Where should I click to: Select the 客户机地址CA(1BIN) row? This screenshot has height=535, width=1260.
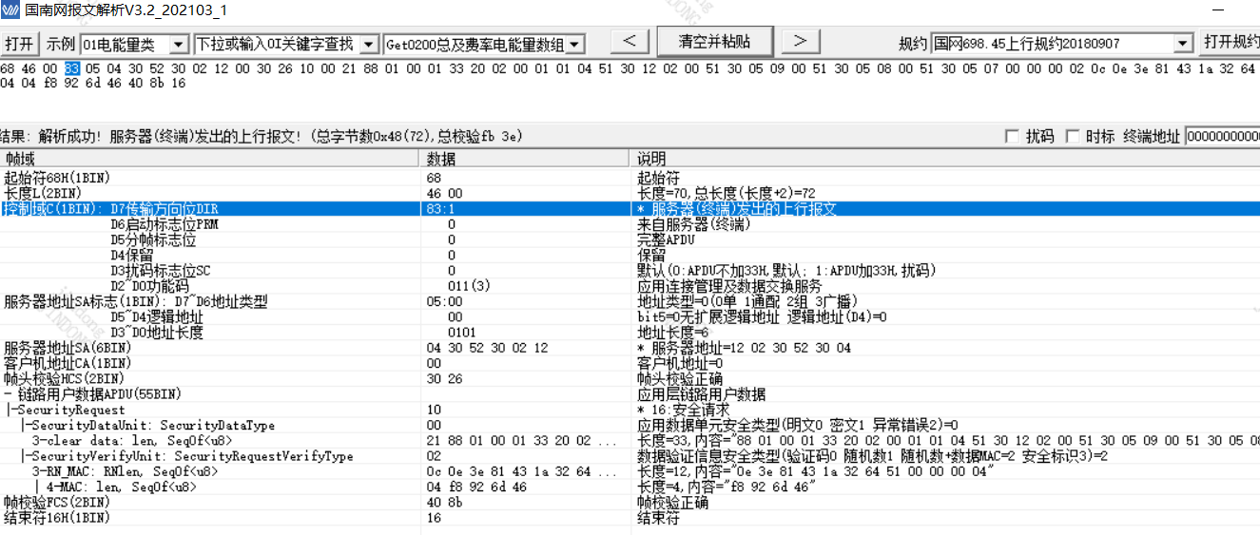point(630,363)
